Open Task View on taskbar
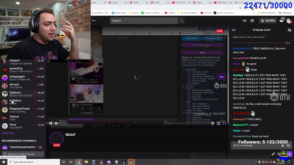Image resolution: width=294 pixels, height=165 pixels. pyautogui.click(x=71, y=162)
